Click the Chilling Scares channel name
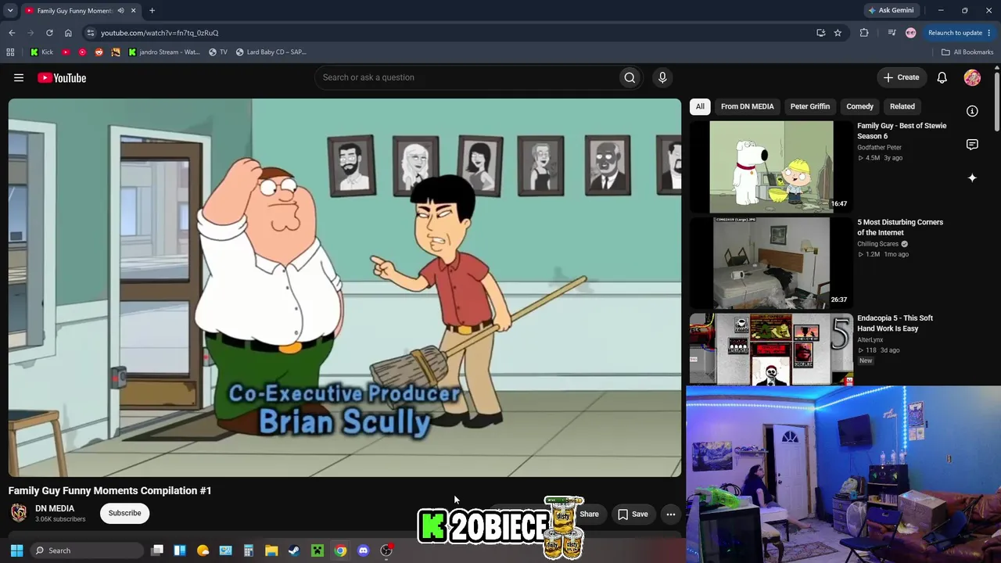1001x563 pixels. coord(877,244)
